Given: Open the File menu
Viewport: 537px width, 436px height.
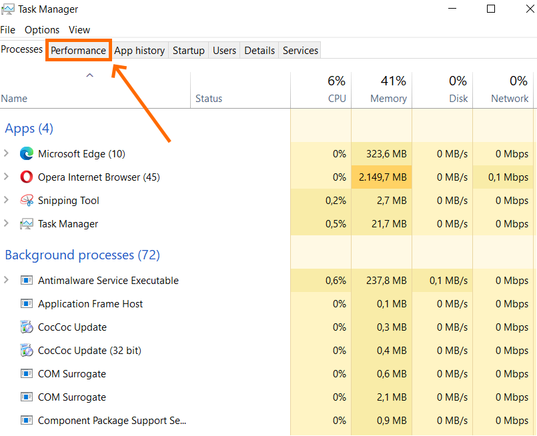Looking at the screenshot, I should (8, 30).
